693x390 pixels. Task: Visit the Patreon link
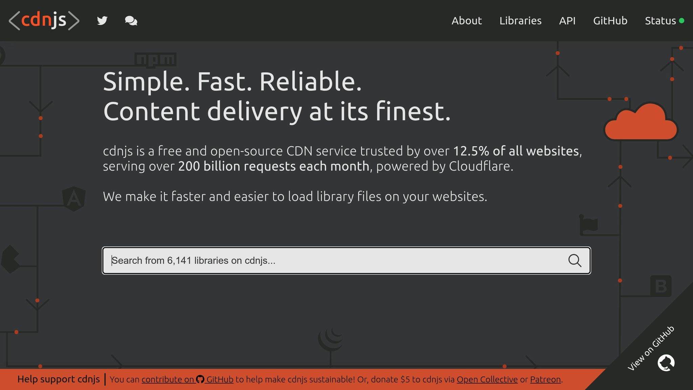[x=545, y=380]
